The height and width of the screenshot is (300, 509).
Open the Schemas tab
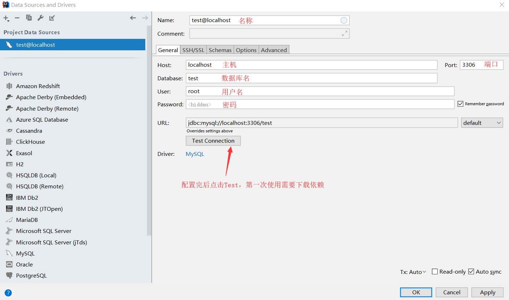[220, 50]
